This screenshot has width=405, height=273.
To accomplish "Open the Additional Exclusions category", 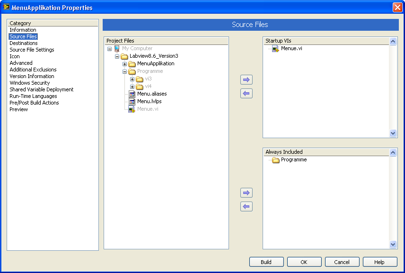I will point(33,70).
